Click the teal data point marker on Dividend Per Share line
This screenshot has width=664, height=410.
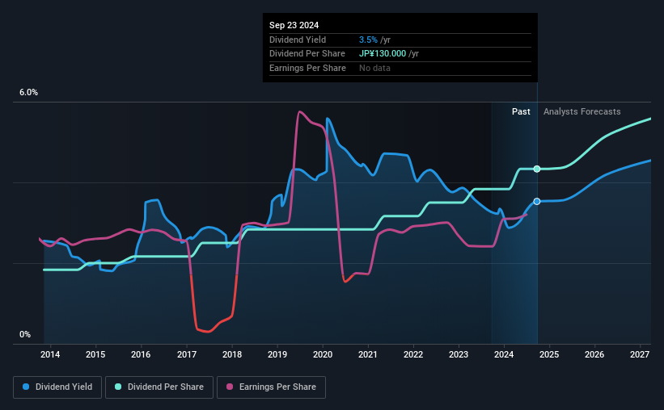(537, 169)
